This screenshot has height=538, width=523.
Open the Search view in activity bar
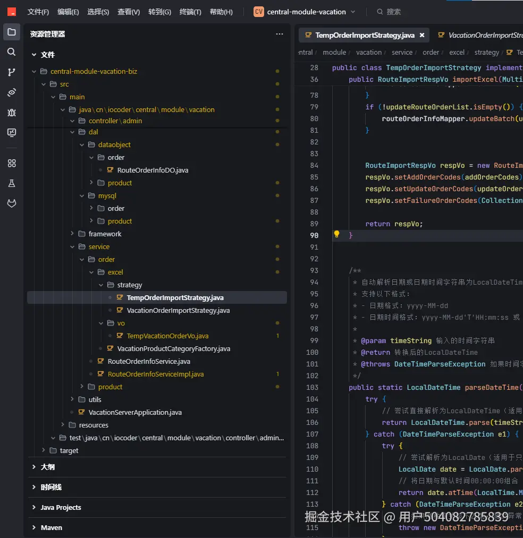(x=12, y=52)
